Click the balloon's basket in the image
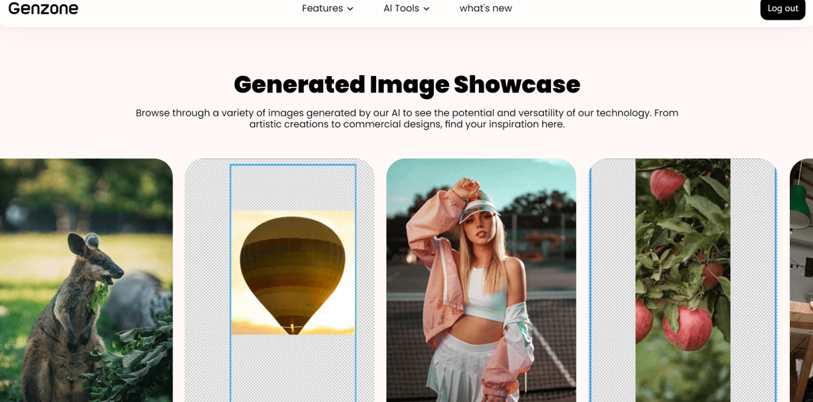 click(294, 328)
